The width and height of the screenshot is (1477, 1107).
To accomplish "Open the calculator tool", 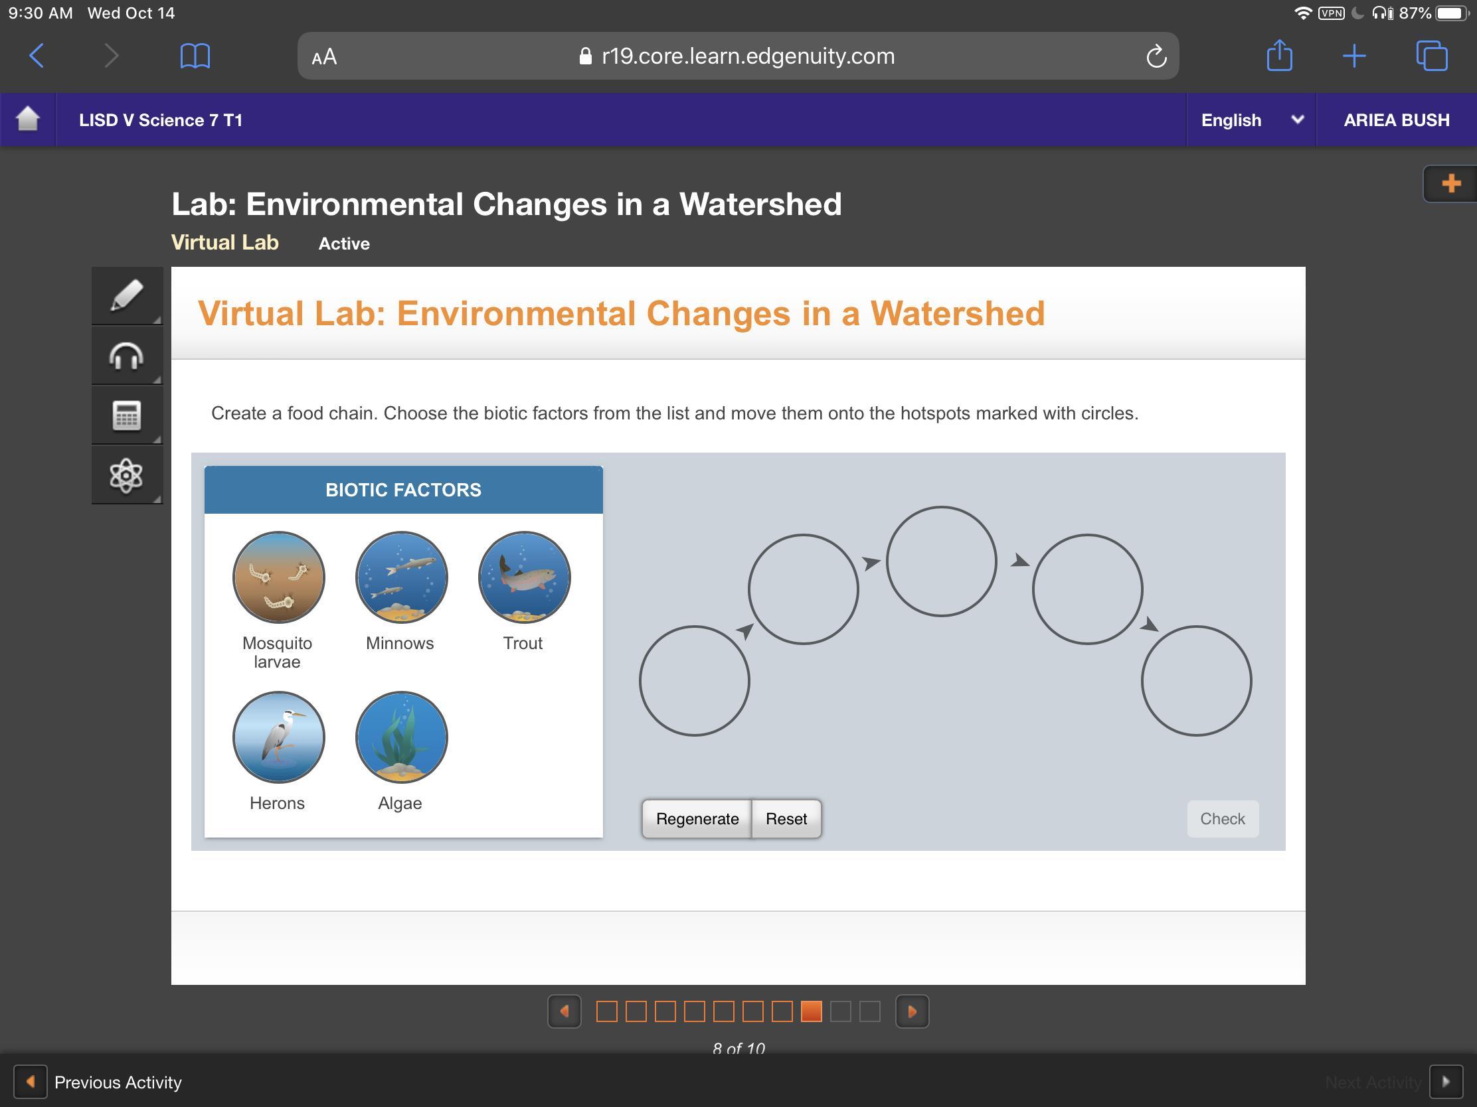I will pos(126,415).
